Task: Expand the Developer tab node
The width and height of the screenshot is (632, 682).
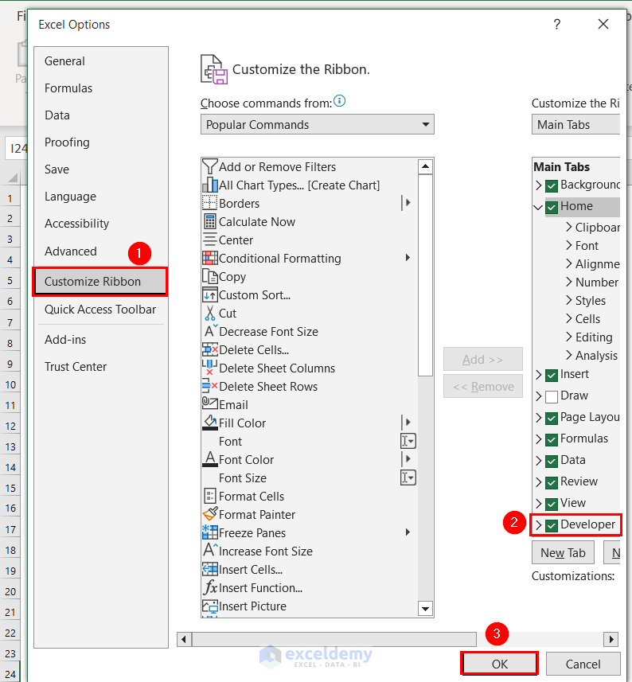Action: 539,525
